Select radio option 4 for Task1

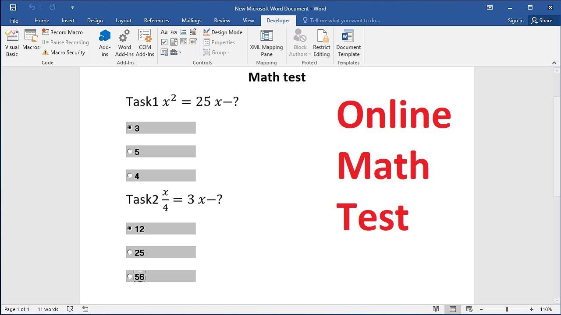click(x=130, y=175)
